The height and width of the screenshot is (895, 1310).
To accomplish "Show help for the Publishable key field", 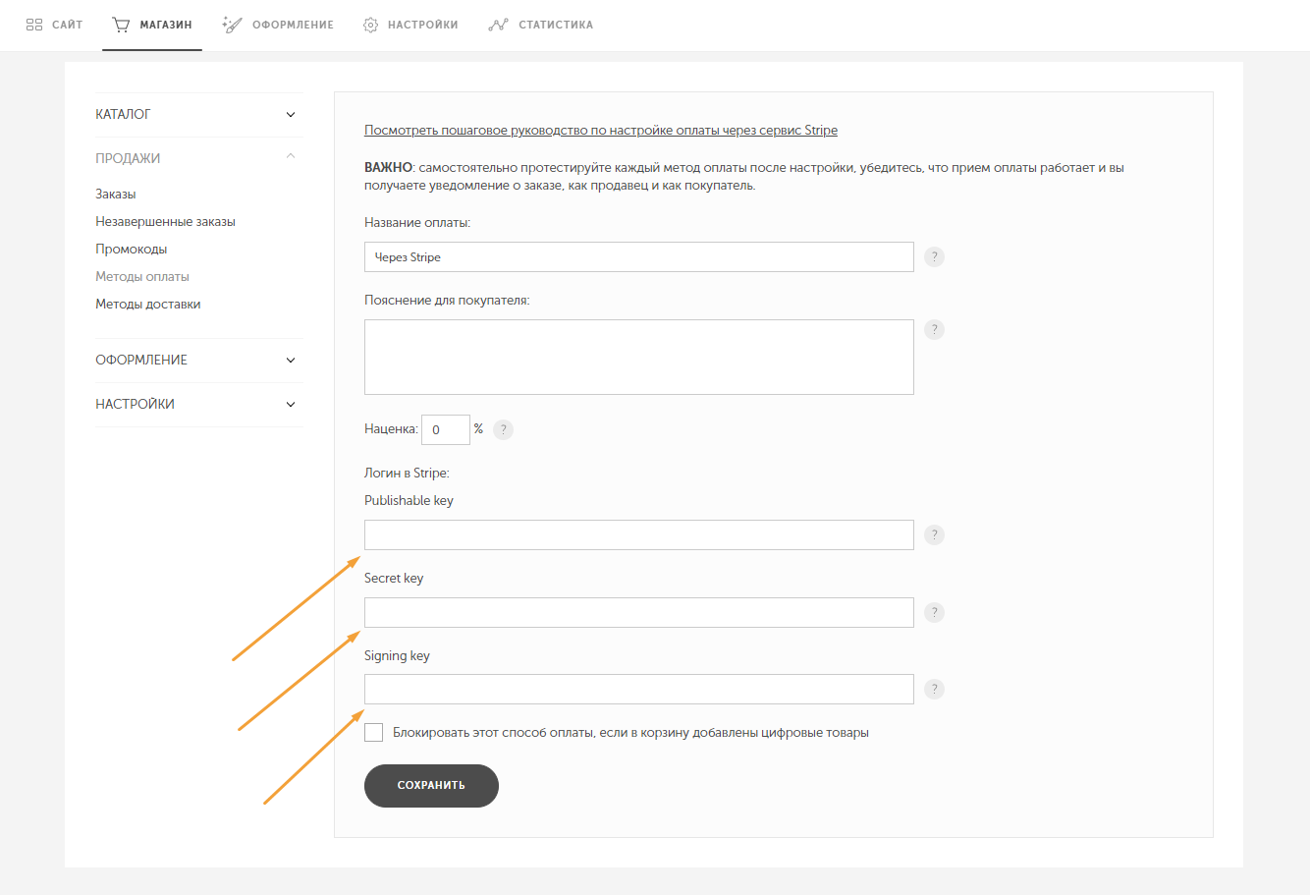I will tap(934, 535).
